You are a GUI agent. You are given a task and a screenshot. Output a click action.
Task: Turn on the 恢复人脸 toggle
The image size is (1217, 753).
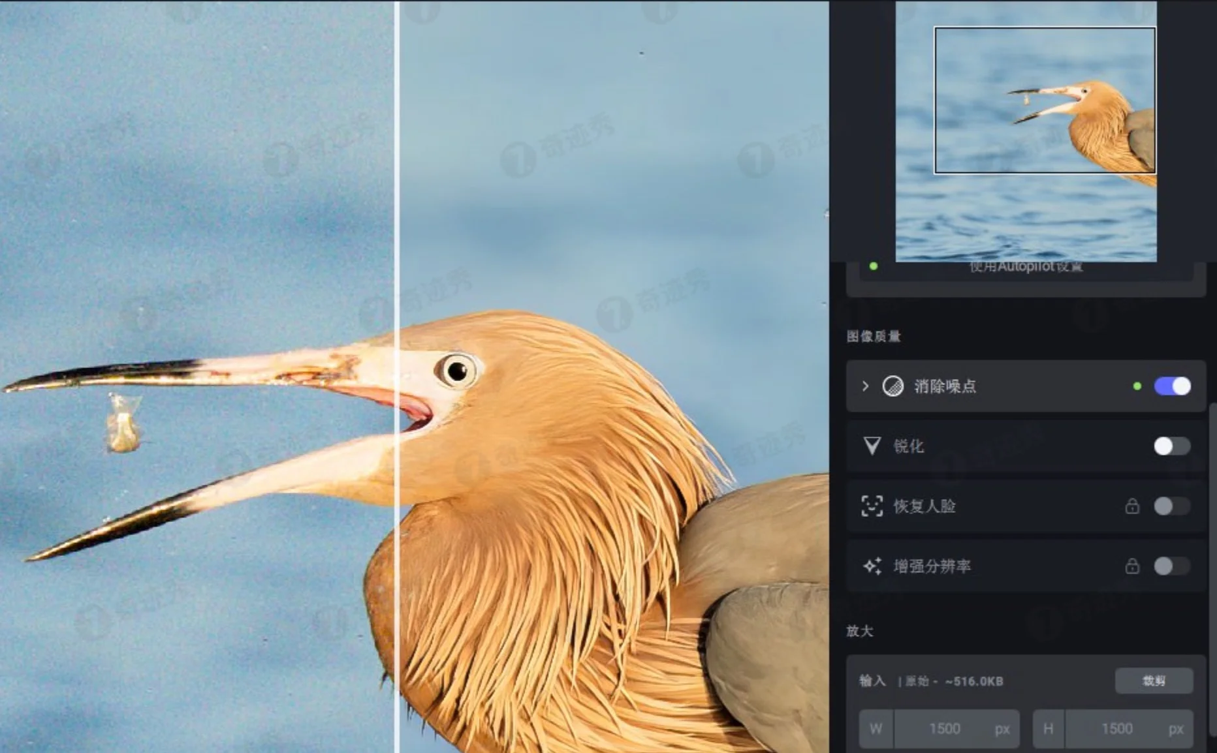(x=1172, y=506)
